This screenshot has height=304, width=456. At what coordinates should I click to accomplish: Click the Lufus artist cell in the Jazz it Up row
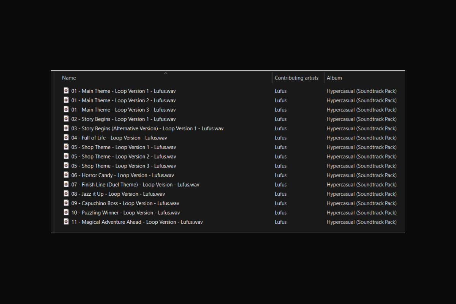click(x=281, y=194)
